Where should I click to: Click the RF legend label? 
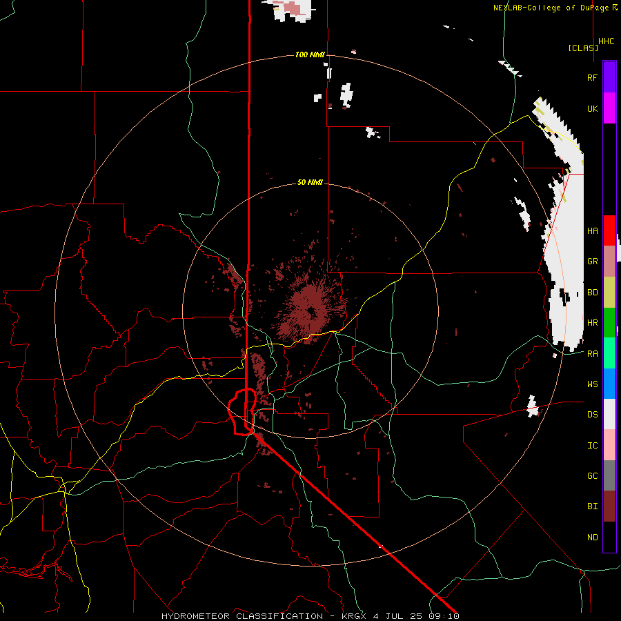click(593, 77)
